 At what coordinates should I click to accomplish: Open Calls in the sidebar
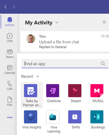(10, 86)
